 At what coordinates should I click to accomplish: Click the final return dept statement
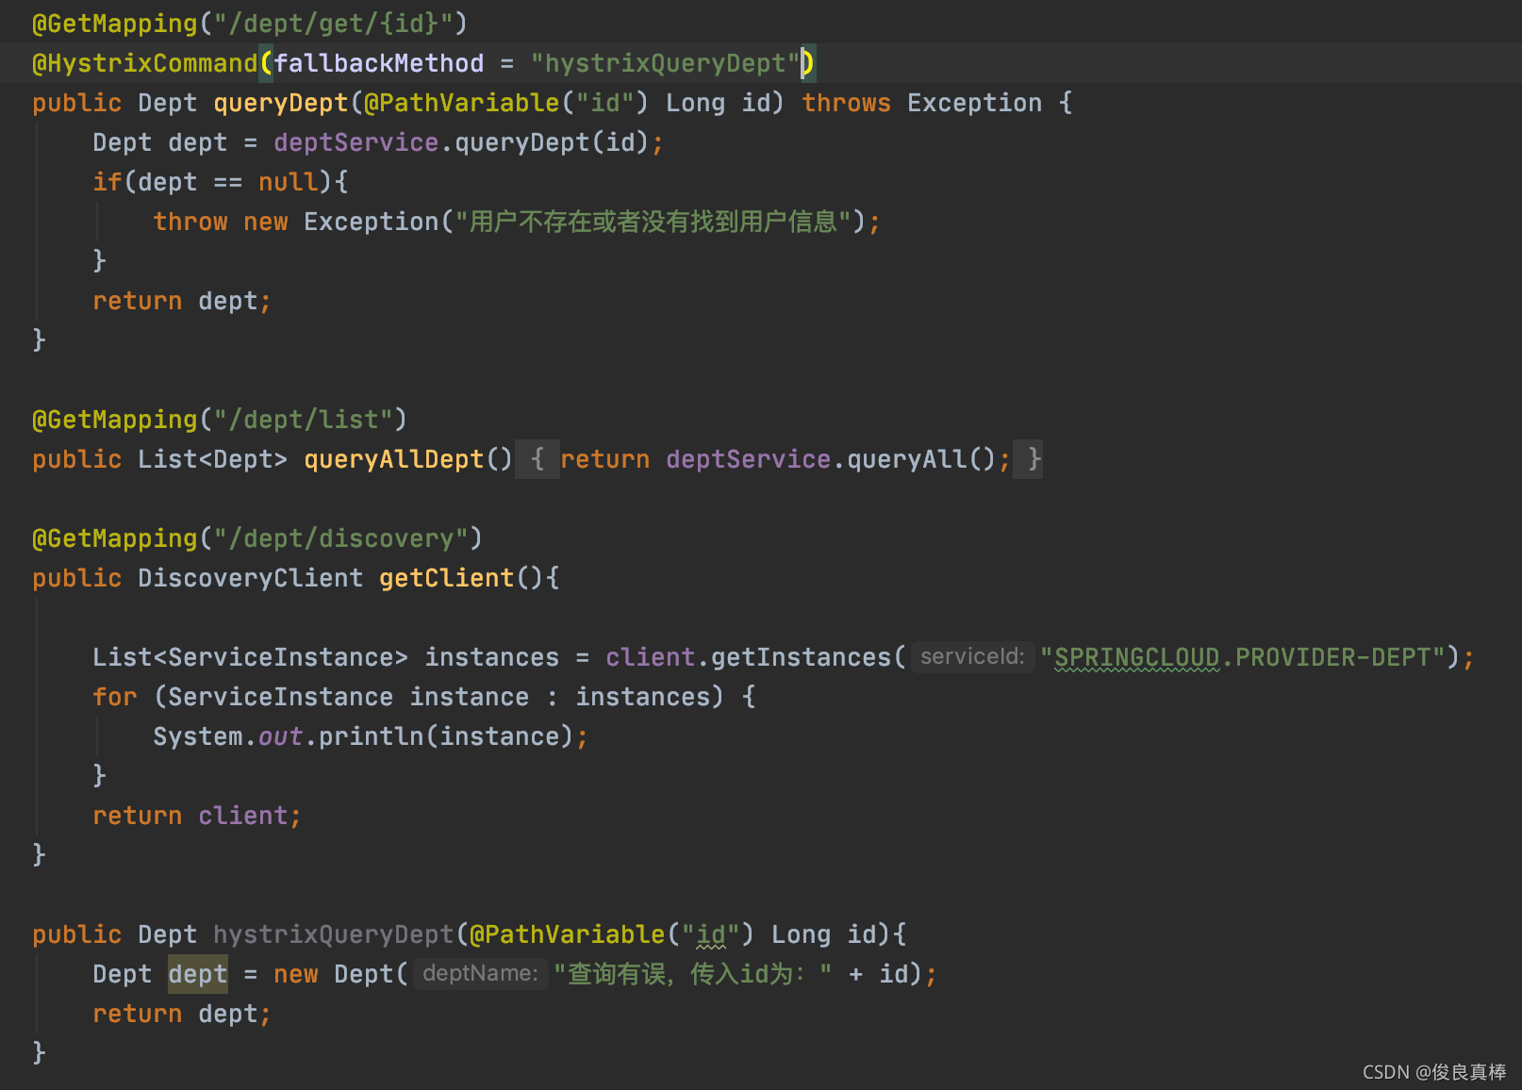point(182,1014)
